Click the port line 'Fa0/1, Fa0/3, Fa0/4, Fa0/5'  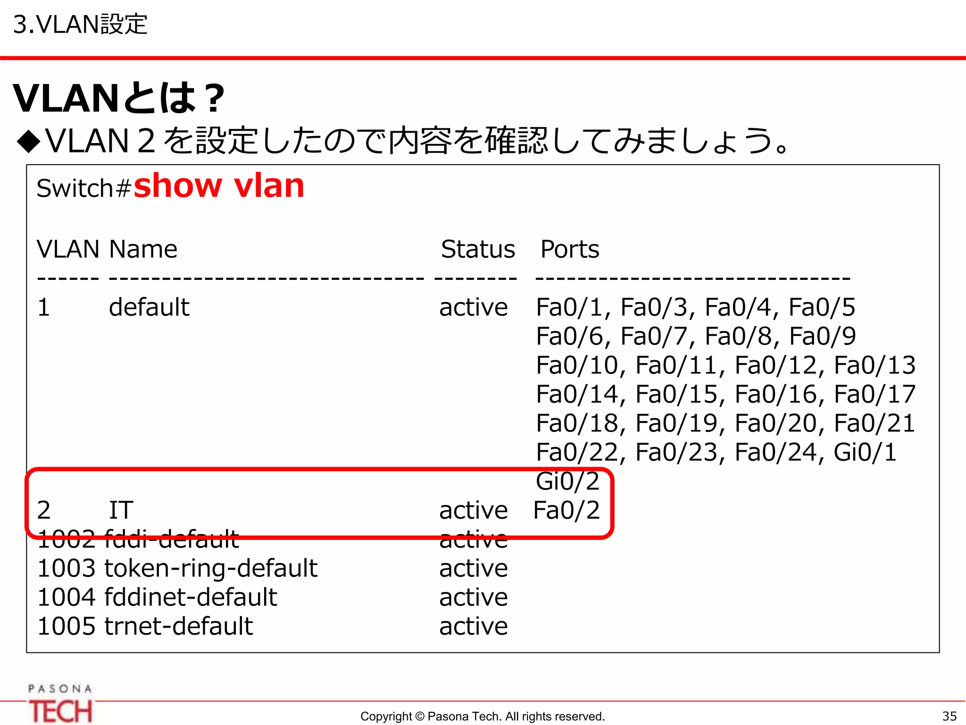tap(696, 307)
